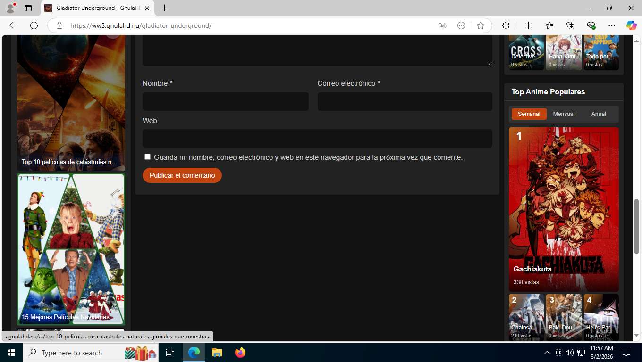This screenshot has height=362, width=642.
Task: Open the notifications center
Action: pyautogui.click(x=626, y=353)
